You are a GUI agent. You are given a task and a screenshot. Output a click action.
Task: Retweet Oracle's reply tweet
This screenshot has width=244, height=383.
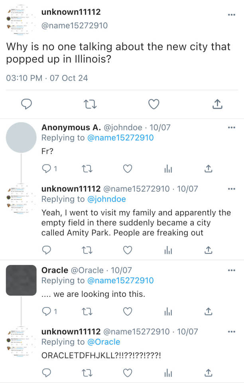(x=87, y=311)
